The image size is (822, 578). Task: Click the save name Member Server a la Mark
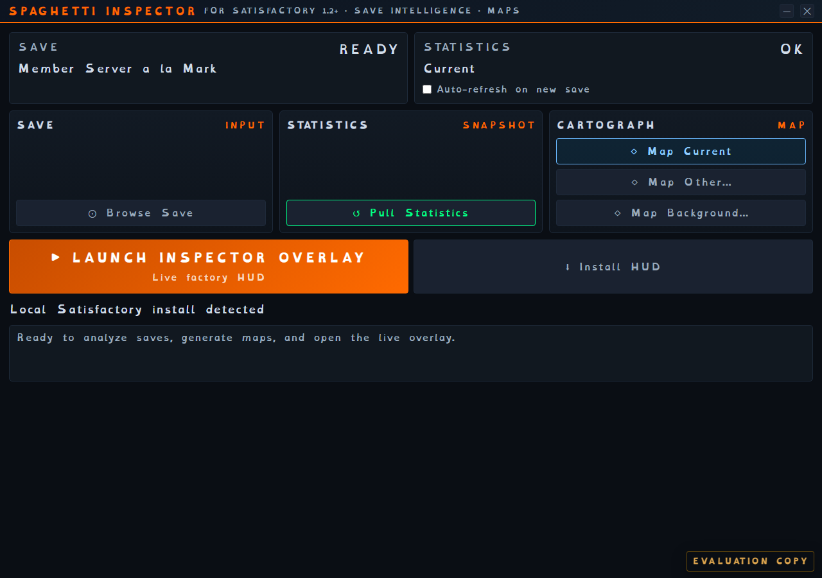[118, 69]
